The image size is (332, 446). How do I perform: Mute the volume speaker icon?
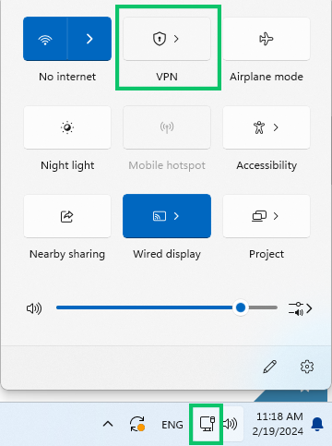pyautogui.click(x=34, y=308)
